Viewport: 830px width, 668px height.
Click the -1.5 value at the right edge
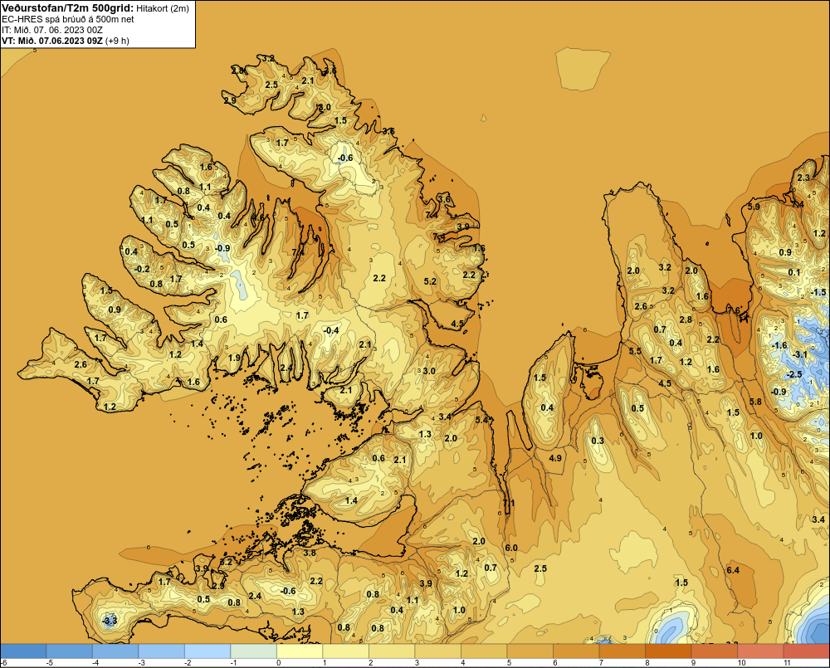(818, 292)
